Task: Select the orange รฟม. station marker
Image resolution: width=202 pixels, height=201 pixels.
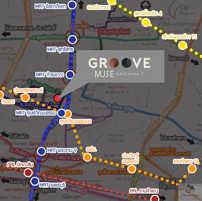Action: coord(87,157)
